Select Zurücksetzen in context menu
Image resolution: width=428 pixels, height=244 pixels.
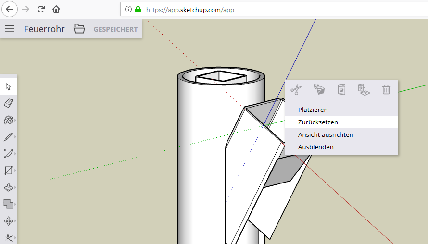point(318,122)
